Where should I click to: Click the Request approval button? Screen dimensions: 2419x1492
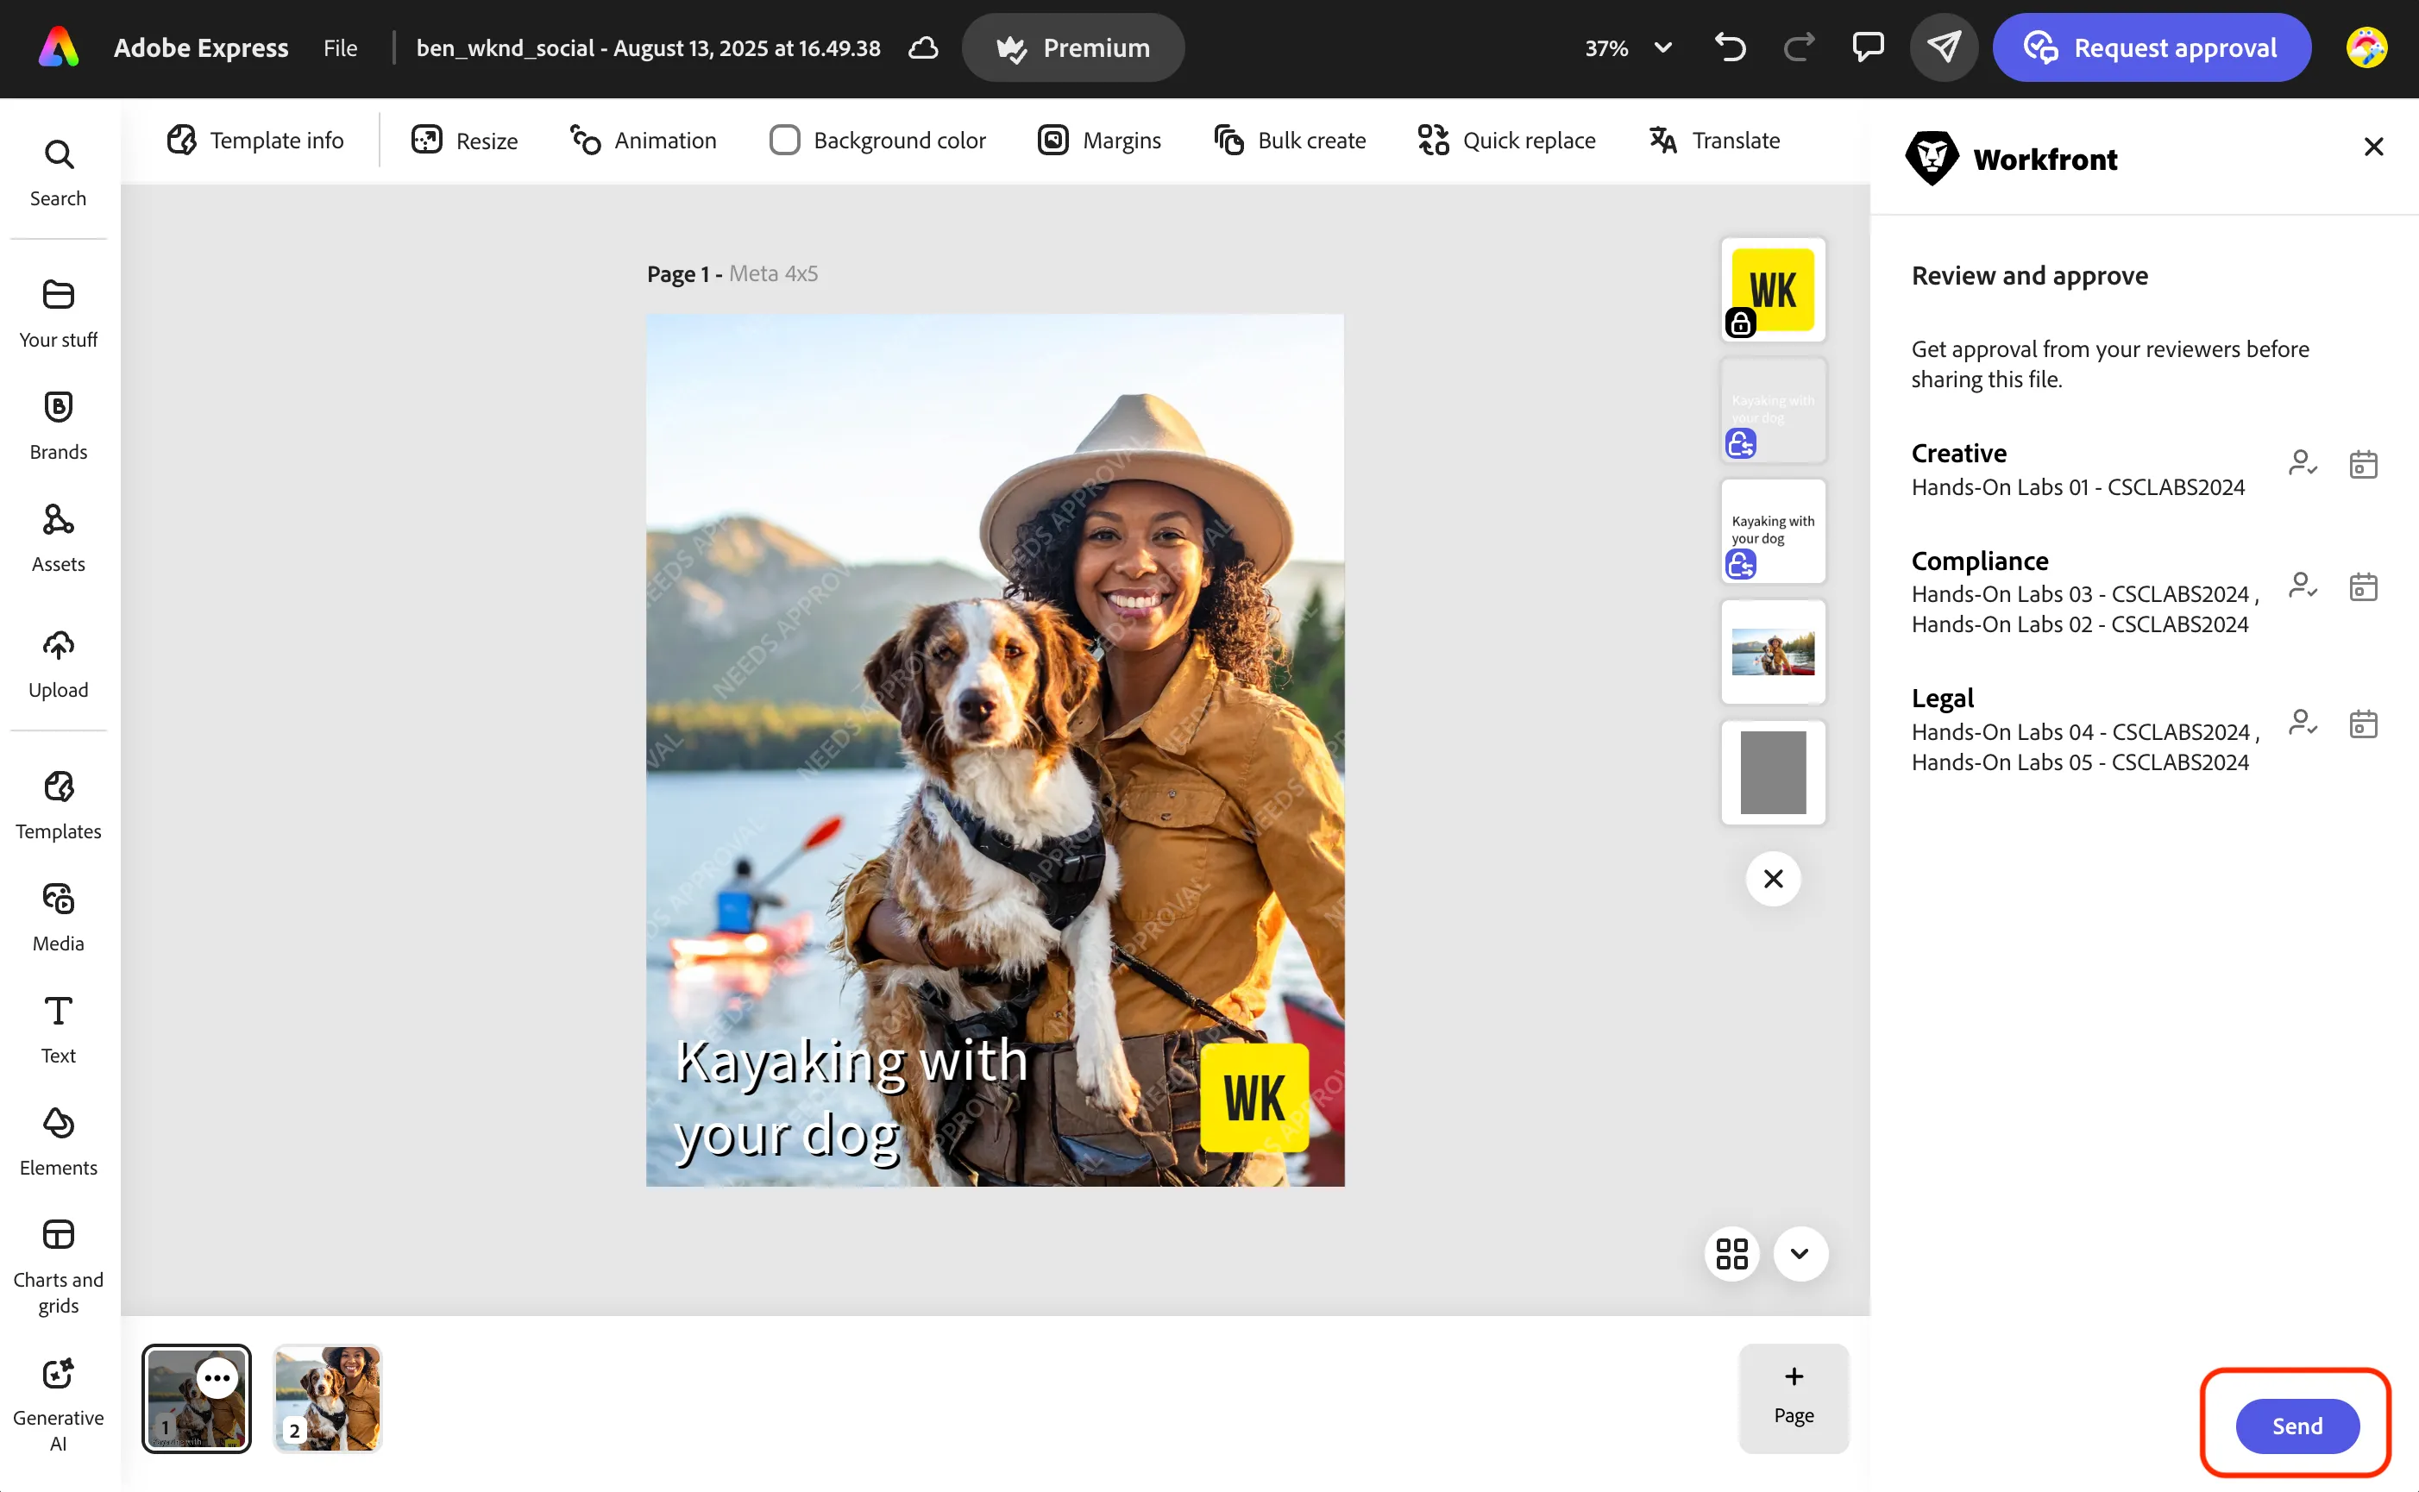2152,47
